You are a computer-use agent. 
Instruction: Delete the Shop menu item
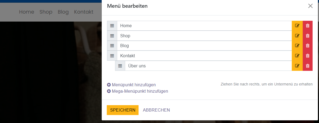[308, 36]
